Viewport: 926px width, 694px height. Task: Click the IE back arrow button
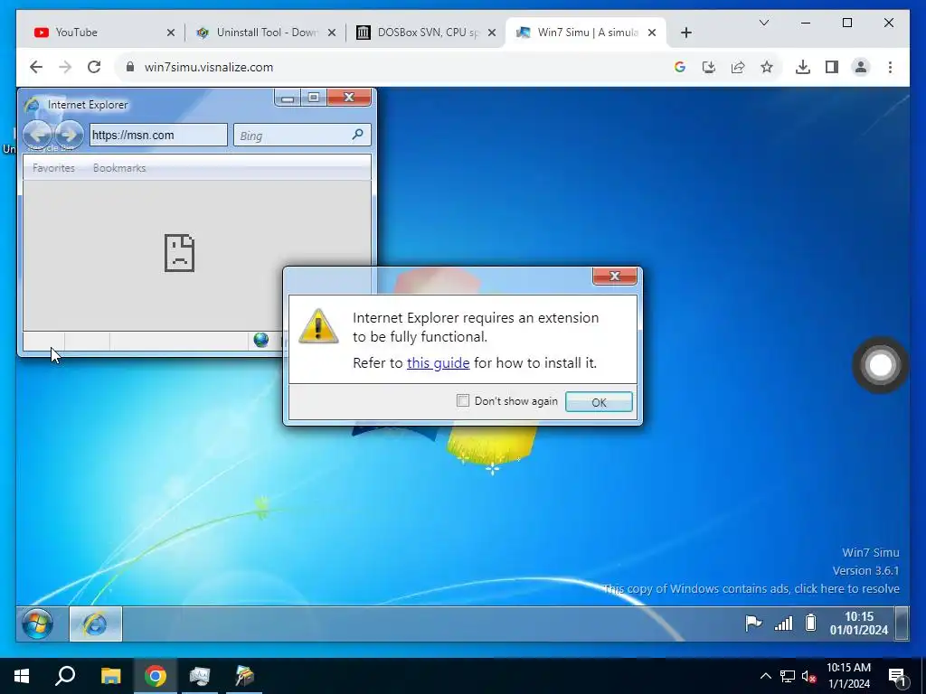click(x=38, y=135)
